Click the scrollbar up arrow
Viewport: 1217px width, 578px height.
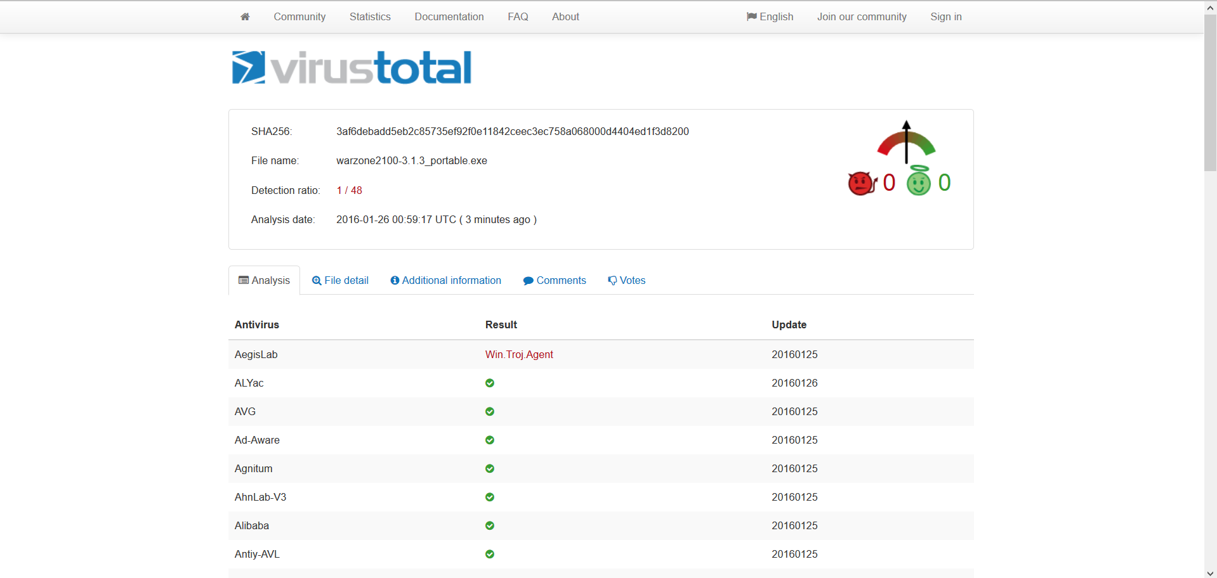[1210, 7]
